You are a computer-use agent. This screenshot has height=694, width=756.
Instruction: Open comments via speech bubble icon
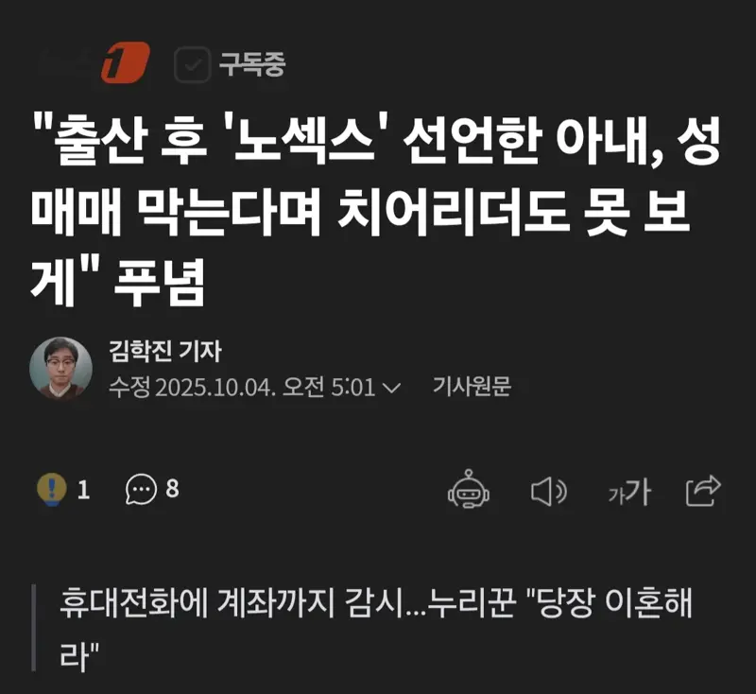[141, 490]
